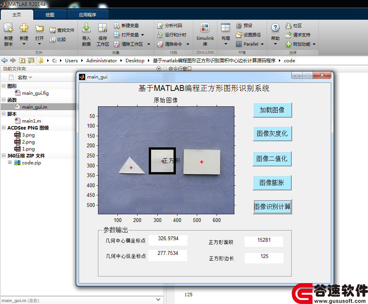Click the 图像膨胀 button
The width and height of the screenshot is (368, 304).
click(272, 183)
